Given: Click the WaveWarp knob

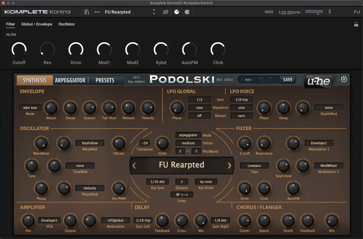Looking at the screenshot, I should coord(41,143).
